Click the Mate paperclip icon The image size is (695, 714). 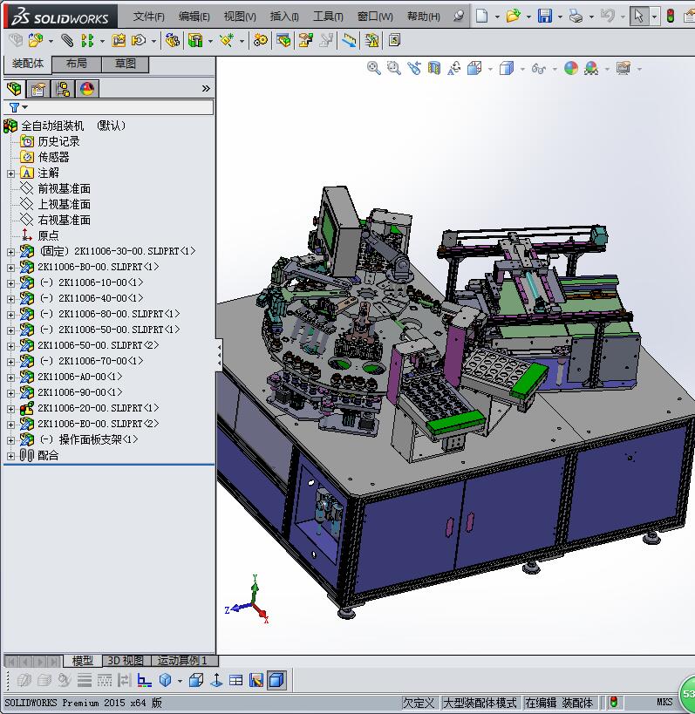click(67, 40)
